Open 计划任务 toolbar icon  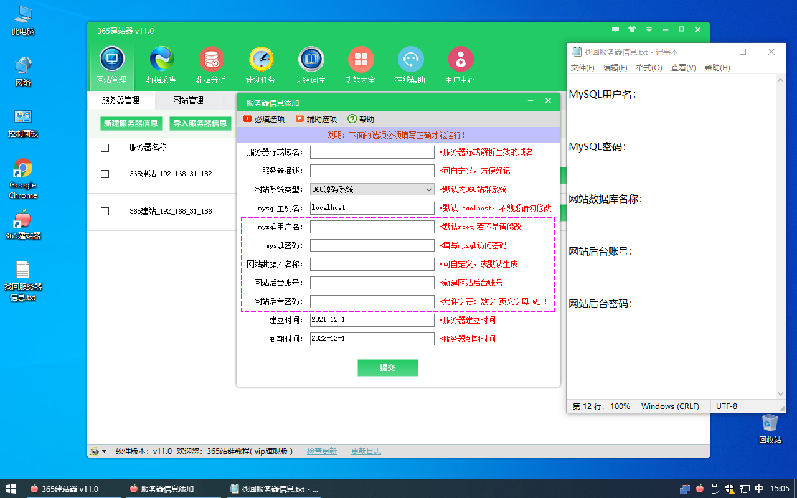[x=261, y=65]
